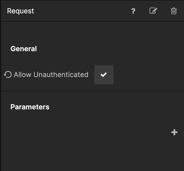Add a new parameter with plus icon

tap(174, 132)
